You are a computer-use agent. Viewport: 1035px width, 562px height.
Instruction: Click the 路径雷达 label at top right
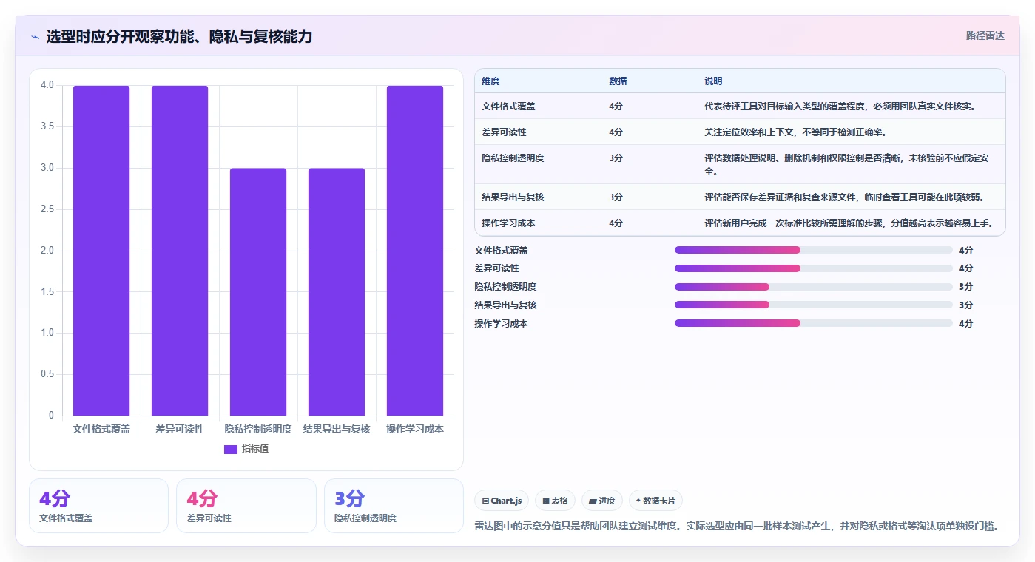(985, 35)
